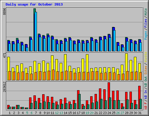Viewport: 149px width, 116px height.
Task: Click the 'Hits' legend label
Action: point(146,12)
